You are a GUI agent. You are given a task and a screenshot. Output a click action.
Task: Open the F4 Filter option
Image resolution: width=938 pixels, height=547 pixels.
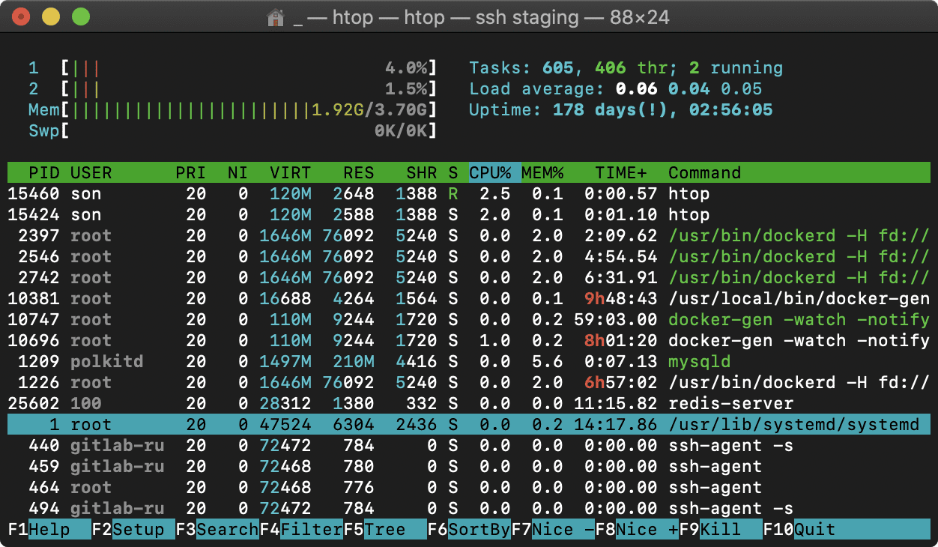(301, 530)
